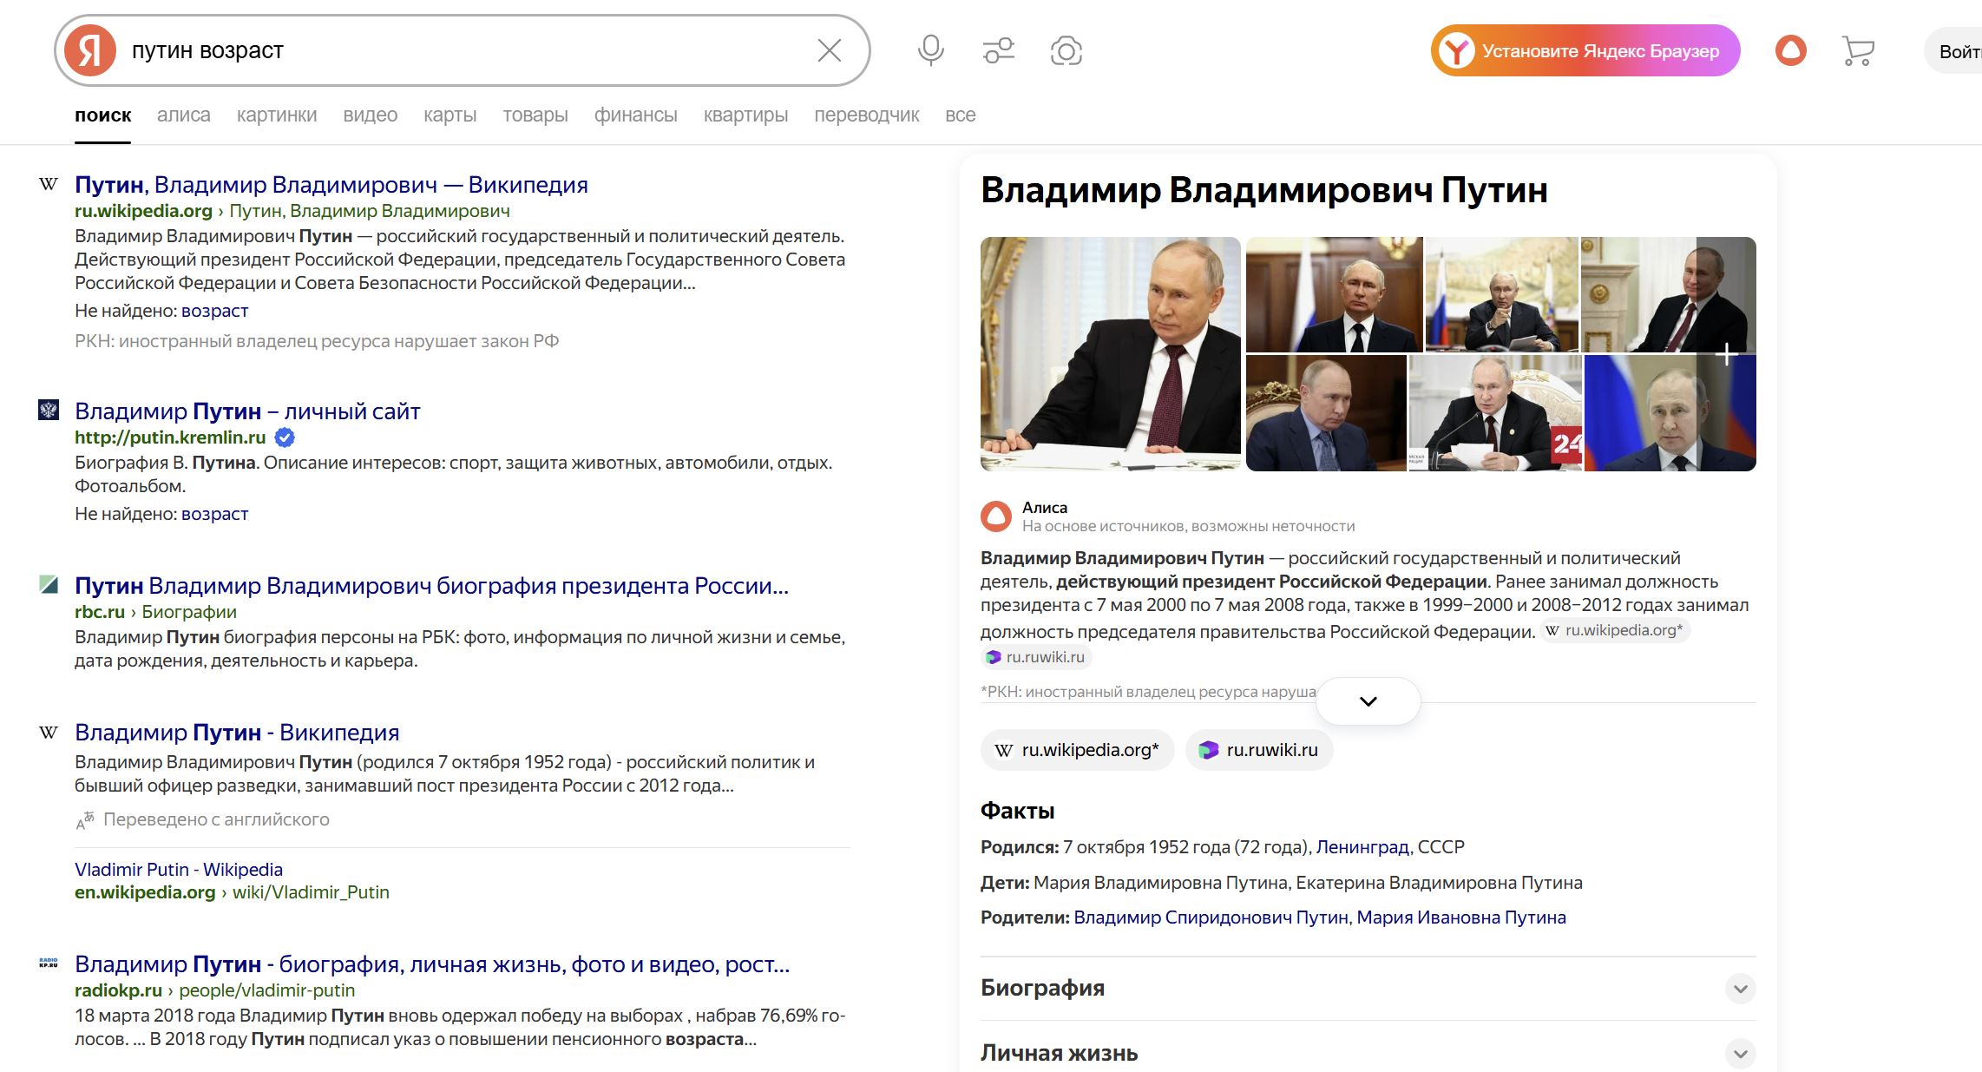Open the видео tab

tap(371, 115)
